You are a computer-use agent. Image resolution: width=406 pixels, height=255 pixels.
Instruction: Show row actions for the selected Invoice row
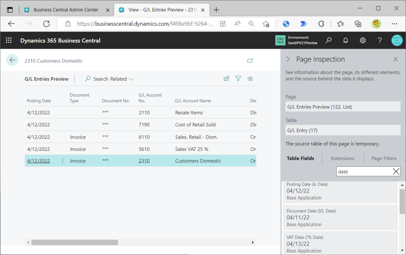click(x=62, y=161)
